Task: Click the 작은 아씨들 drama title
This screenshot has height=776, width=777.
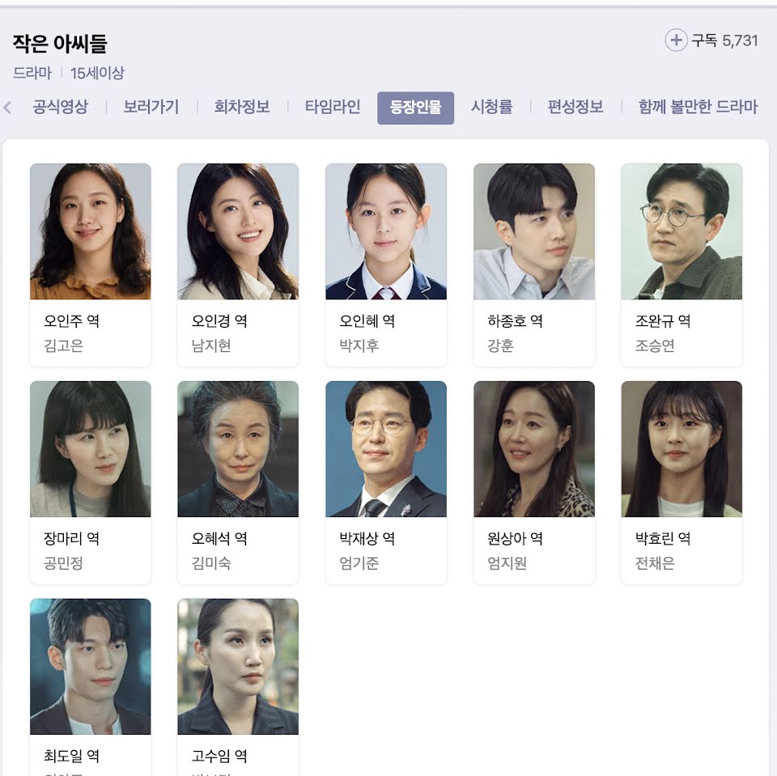Action: [60, 44]
